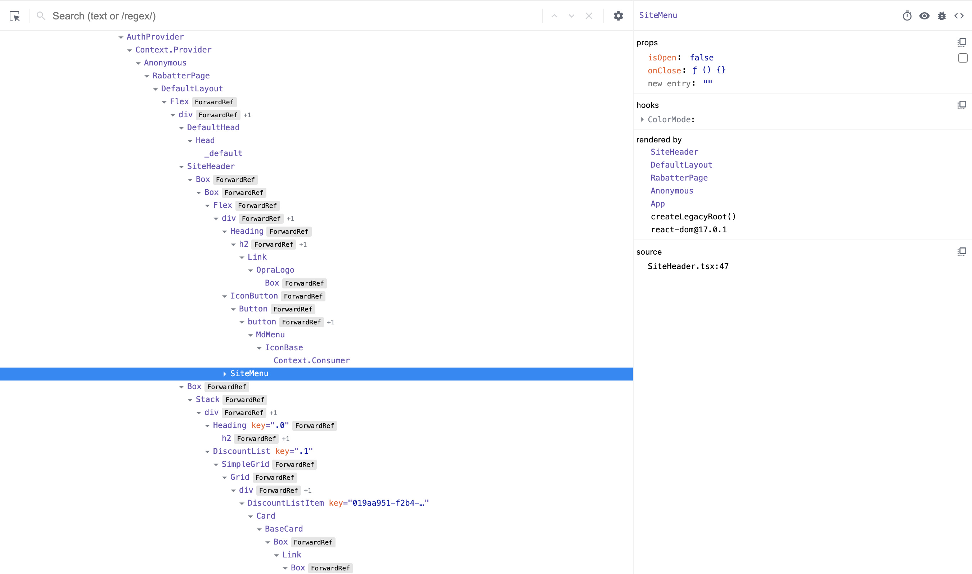
Task: Expand the SiteMenu tree node
Action: coord(225,374)
